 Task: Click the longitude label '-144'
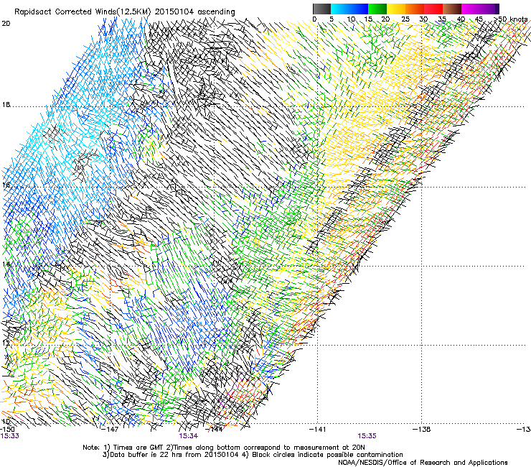(x=215, y=430)
